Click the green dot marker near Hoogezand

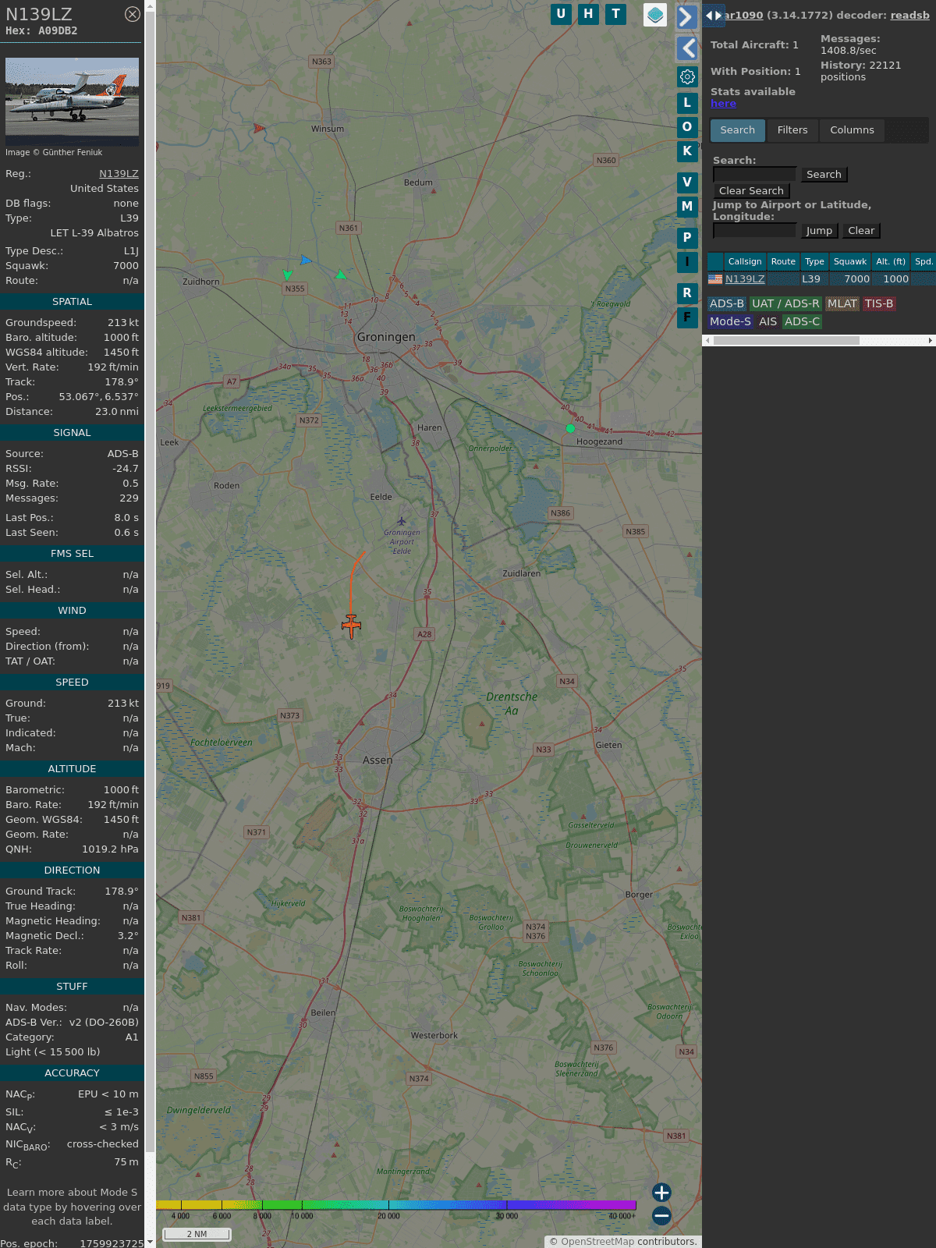point(570,428)
